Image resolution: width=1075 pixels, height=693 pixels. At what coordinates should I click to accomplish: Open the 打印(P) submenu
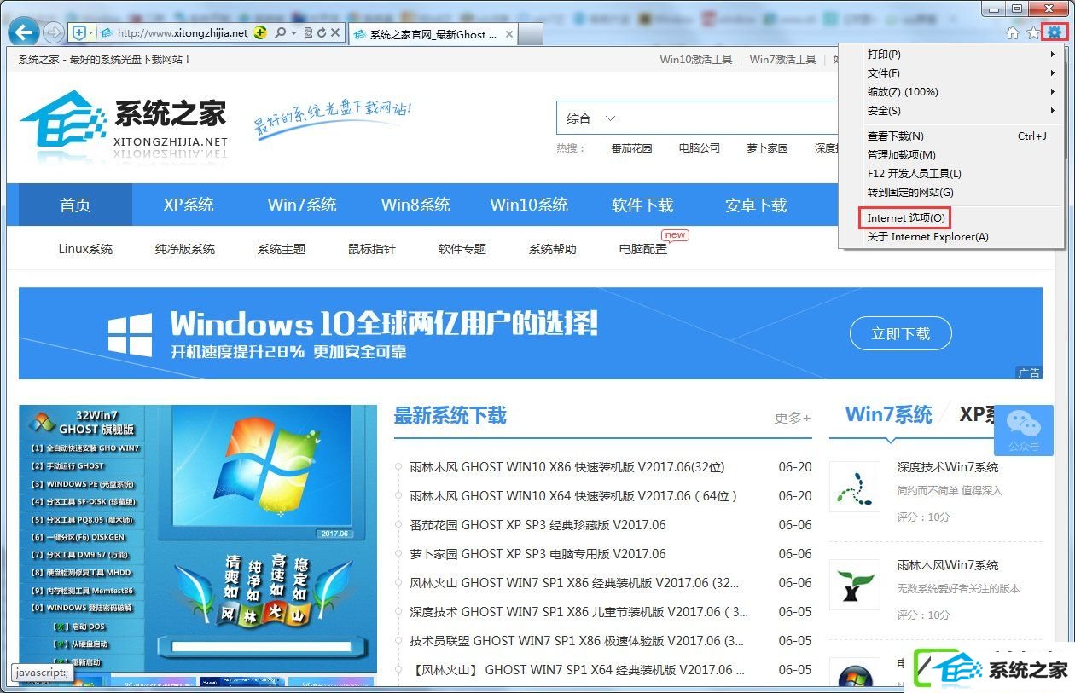951,55
